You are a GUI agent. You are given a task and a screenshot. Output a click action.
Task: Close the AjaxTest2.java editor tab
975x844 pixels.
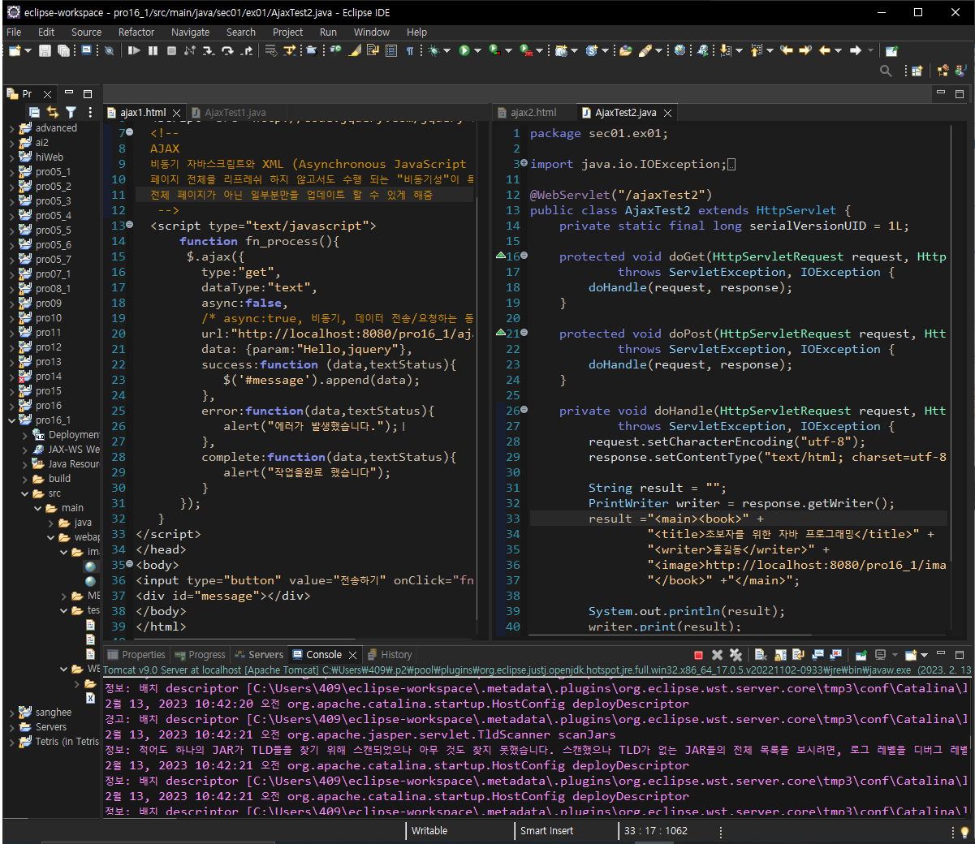click(x=667, y=113)
